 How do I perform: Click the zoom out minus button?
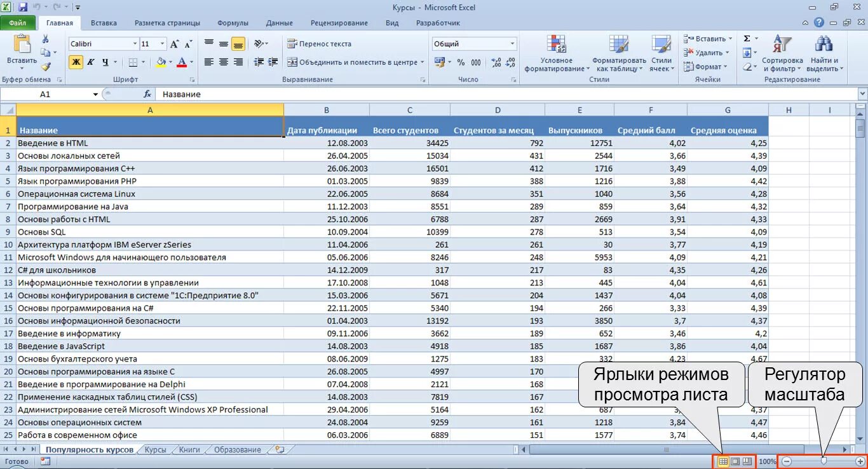pyautogui.click(x=787, y=461)
